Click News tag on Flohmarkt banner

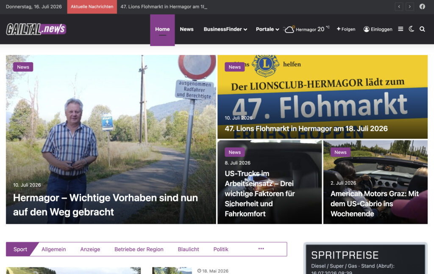pyautogui.click(x=235, y=67)
